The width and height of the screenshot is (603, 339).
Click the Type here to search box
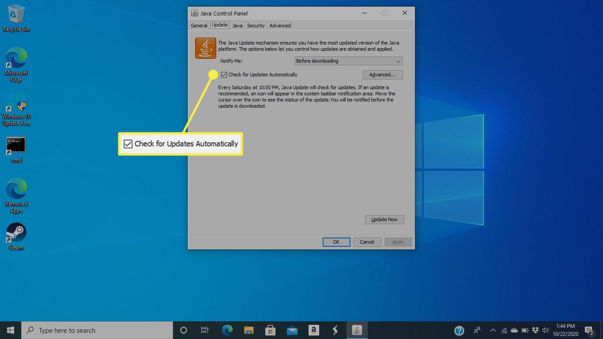pyautogui.click(x=97, y=330)
